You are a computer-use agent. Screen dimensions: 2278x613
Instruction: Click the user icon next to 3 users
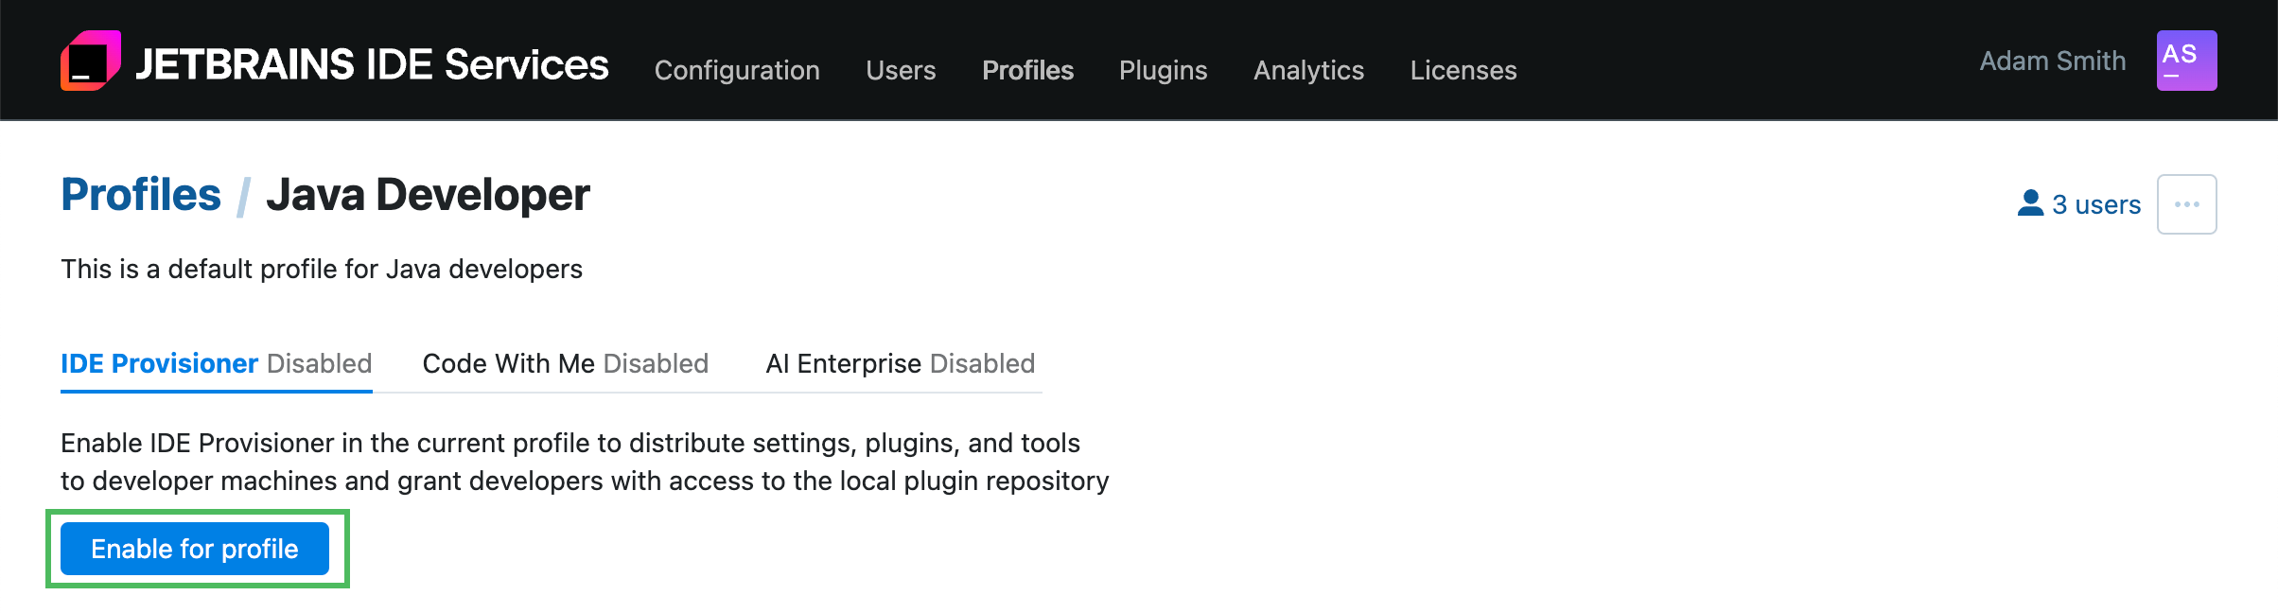click(x=2030, y=201)
